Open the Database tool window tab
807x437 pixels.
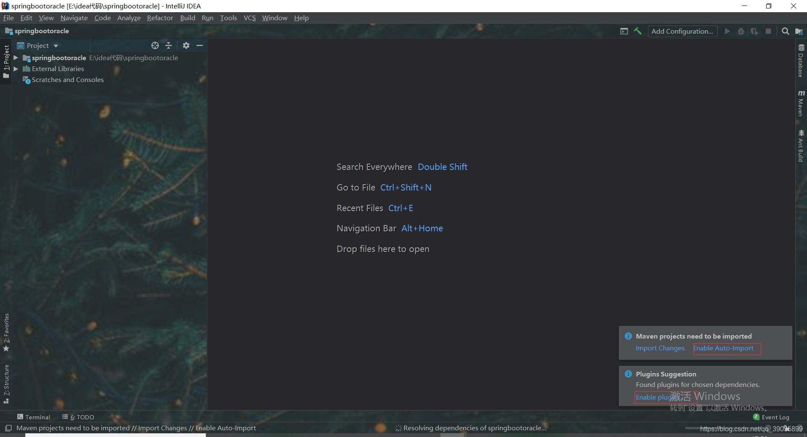point(801,61)
